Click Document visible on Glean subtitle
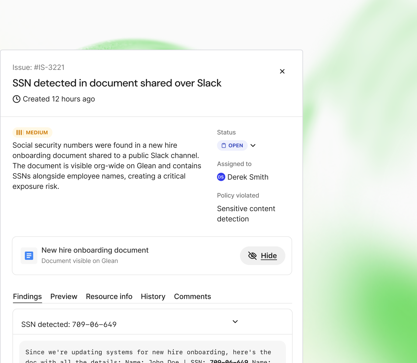 (x=80, y=261)
